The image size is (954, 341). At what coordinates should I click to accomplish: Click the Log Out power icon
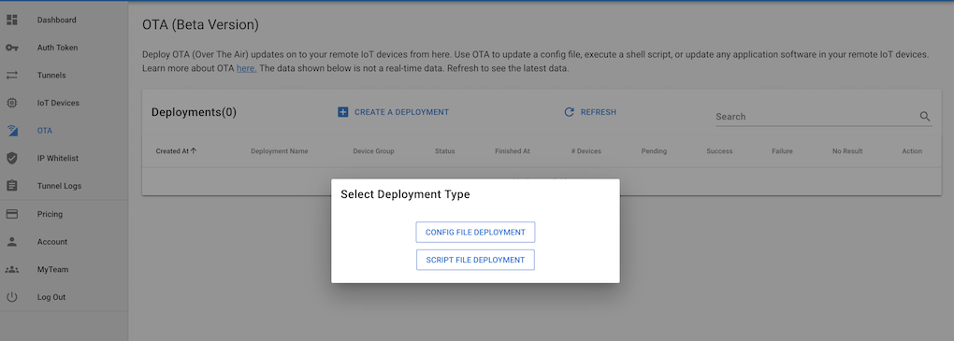coord(12,297)
